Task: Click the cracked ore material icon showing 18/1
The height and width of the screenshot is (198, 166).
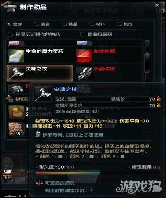Action: pos(16,129)
